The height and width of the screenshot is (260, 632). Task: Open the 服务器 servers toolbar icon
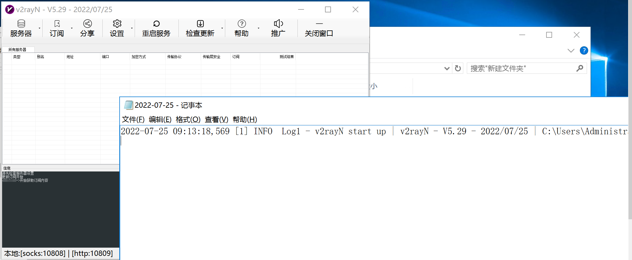21,24
